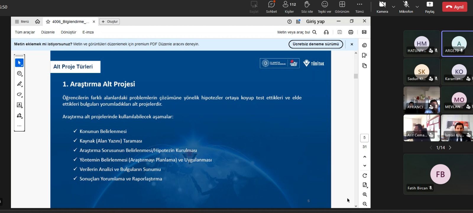
Task: Click the Metin veya araç bul search field
Action: pyautogui.click(x=297, y=32)
